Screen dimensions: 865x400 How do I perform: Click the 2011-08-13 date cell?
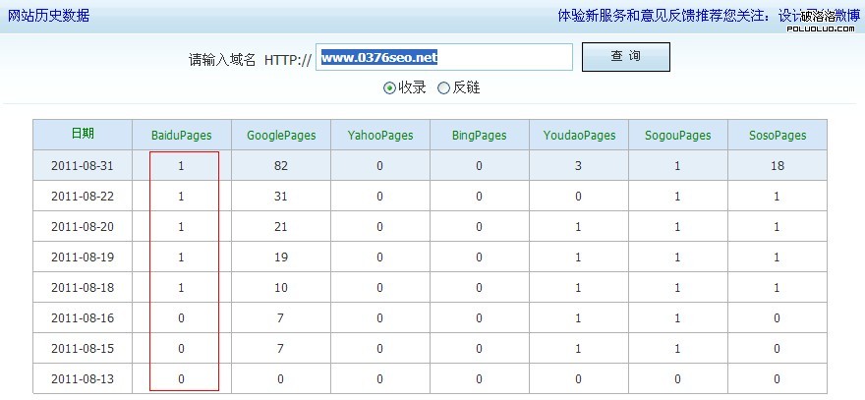click(83, 378)
